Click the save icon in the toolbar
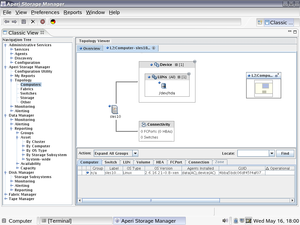 point(23,22)
